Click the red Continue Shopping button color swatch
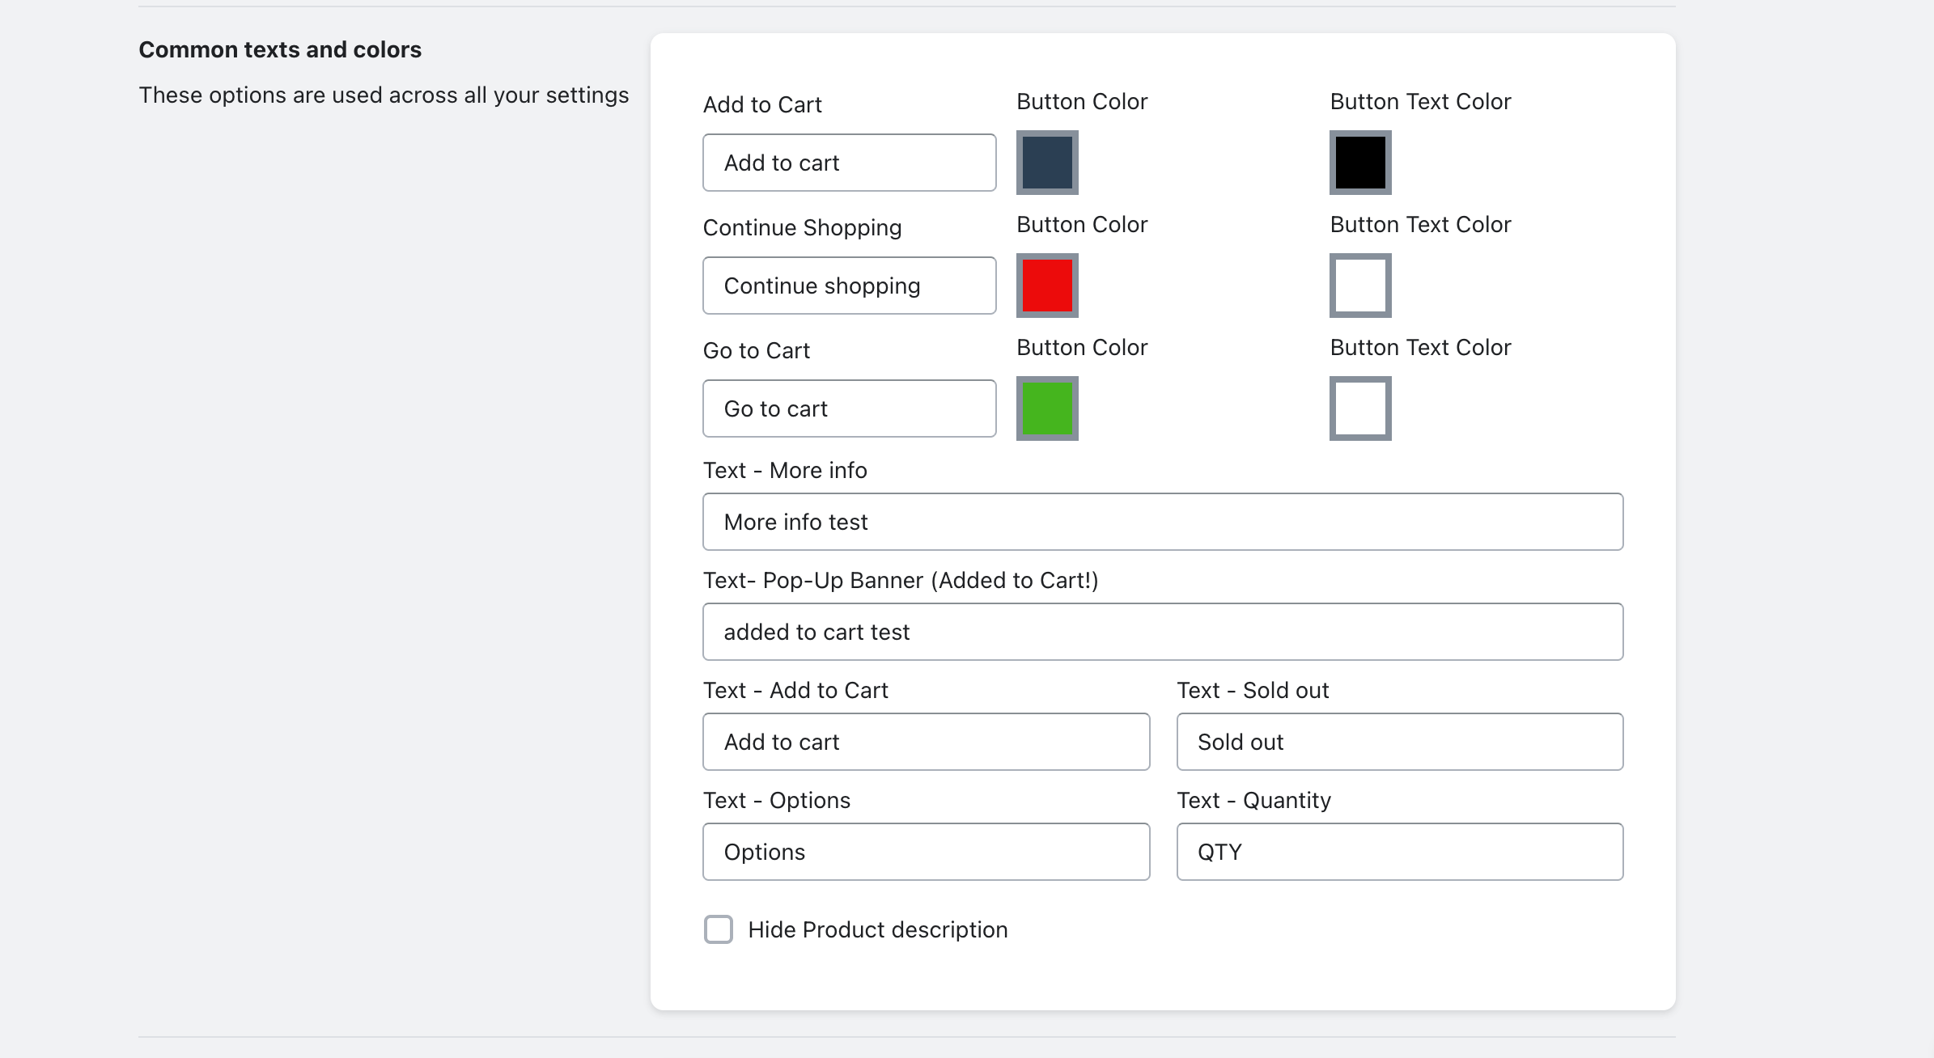 coord(1047,286)
